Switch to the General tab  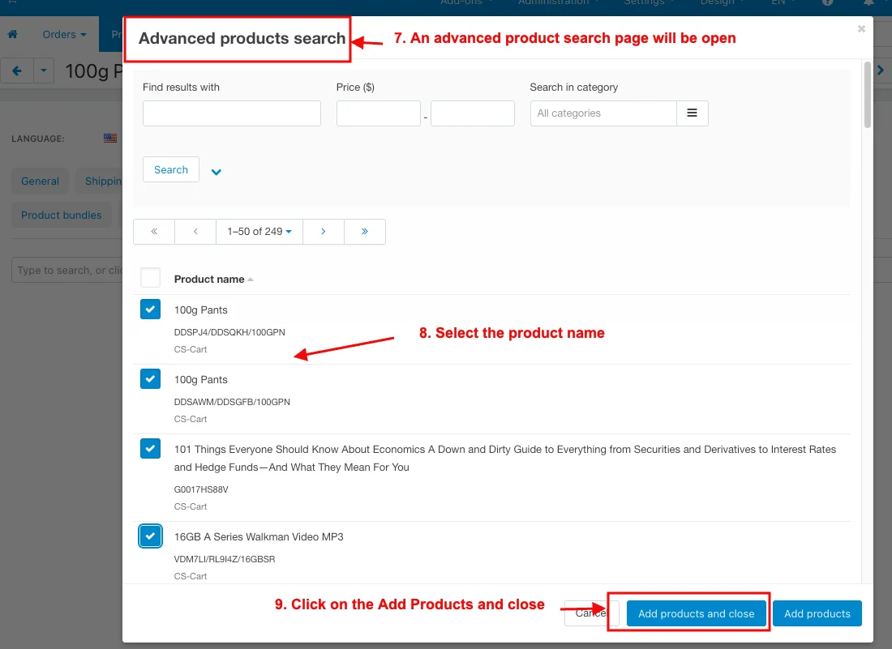pos(40,181)
